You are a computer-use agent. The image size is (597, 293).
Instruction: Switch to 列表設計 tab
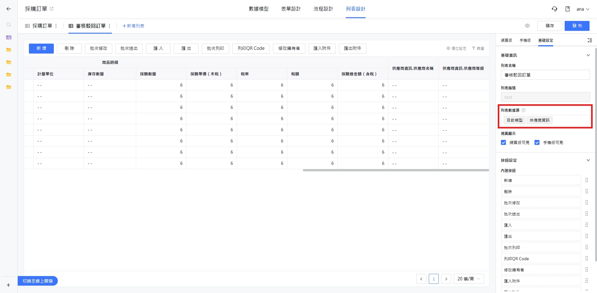(356, 9)
